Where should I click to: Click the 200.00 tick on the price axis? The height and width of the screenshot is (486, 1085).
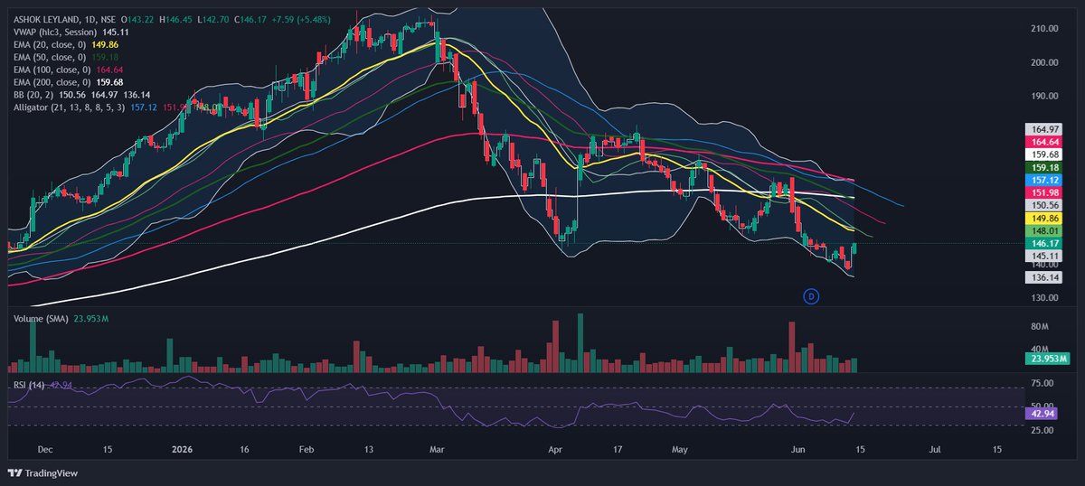[x=1045, y=62]
